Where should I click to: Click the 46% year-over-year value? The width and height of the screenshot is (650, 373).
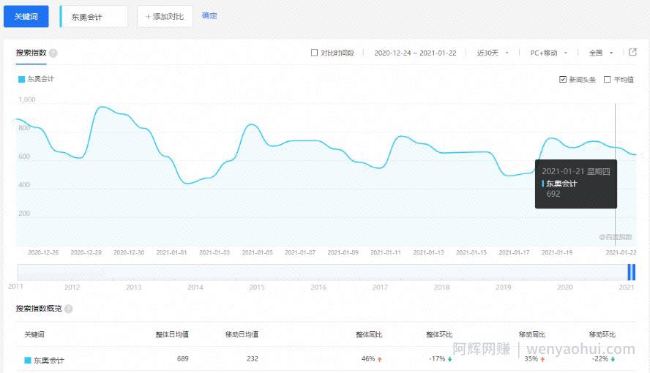click(368, 358)
